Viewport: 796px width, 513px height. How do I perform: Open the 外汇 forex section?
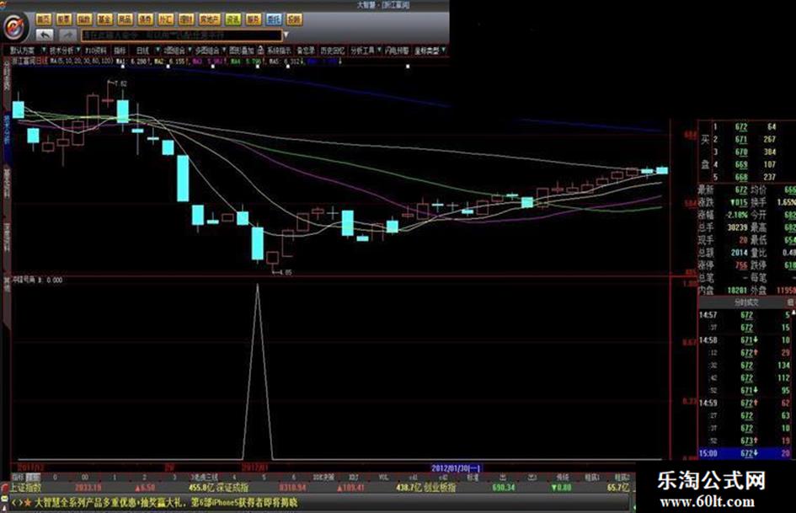click(165, 20)
